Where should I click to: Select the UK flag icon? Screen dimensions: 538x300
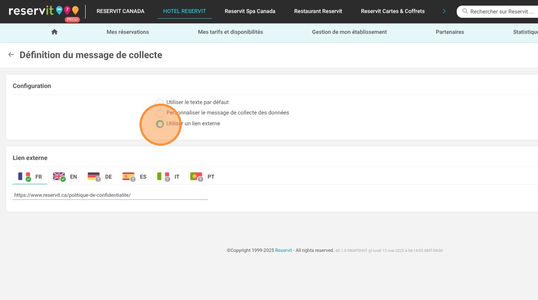(59, 176)
